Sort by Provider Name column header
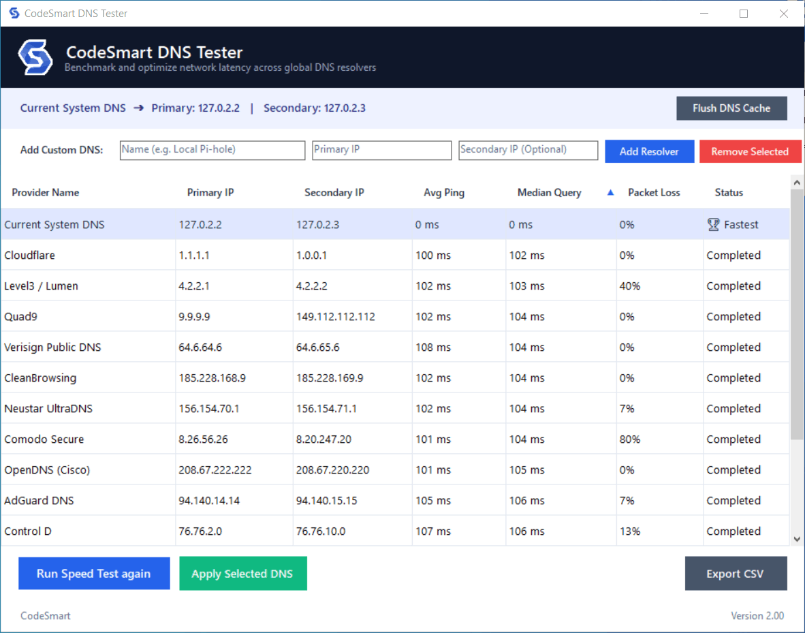The width and height of the screenshot is (805, 633). (46, 193)
